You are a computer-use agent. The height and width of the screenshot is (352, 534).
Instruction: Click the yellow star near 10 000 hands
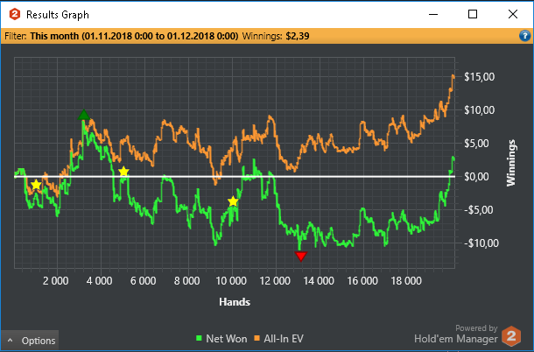coord(233,201)
